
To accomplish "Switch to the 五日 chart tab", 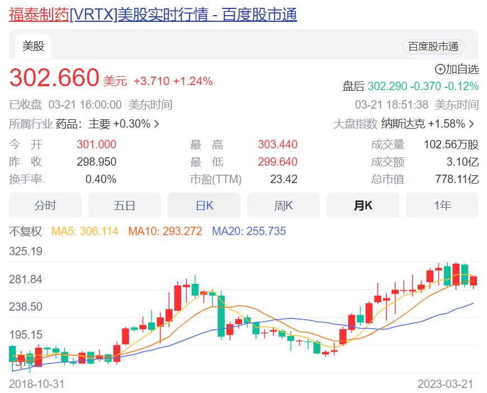I will click(124, 205).
